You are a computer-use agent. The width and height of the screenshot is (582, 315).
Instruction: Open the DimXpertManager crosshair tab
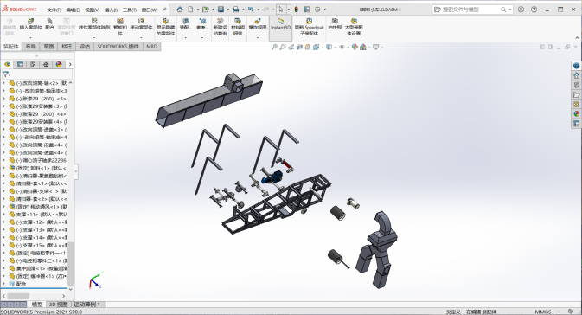coord(46,64)
